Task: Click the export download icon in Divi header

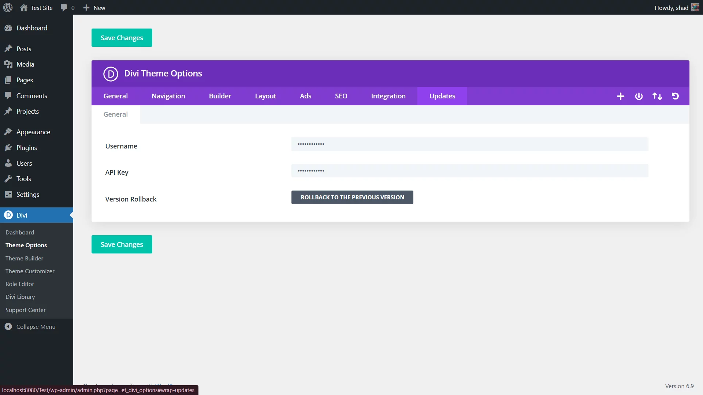Action: click(x=639, y=96)
